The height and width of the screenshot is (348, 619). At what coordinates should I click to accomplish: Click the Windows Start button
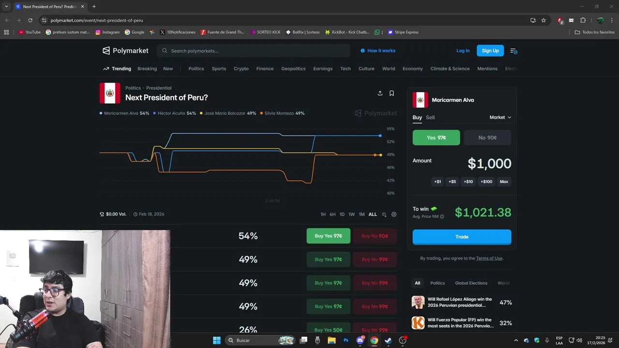point(217,340)
